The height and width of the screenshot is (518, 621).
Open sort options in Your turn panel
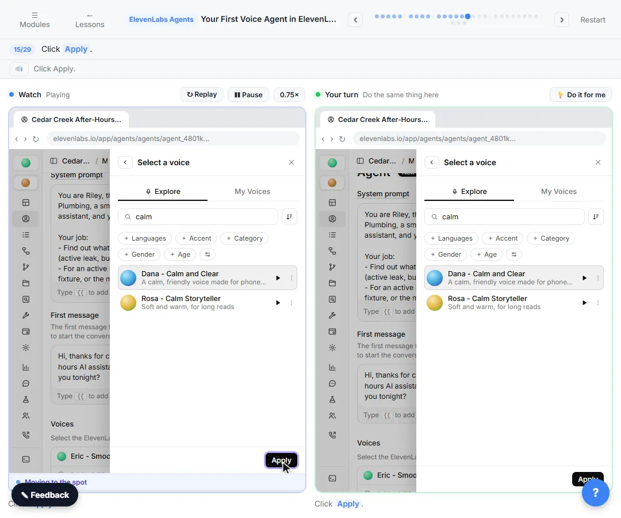(596, 217)
